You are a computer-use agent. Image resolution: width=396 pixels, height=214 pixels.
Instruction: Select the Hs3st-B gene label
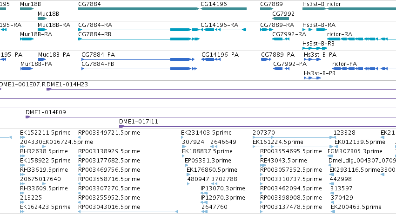313,4
